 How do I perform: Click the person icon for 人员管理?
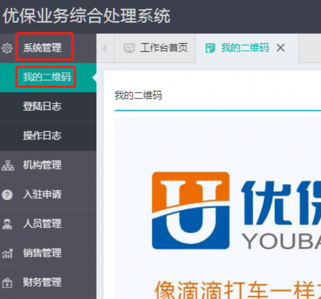(x=8, y=224)
